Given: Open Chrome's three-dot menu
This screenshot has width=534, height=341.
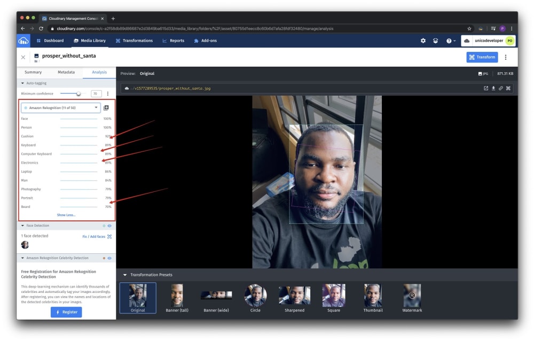Looking at the screenshot, I should tap(512, 29).
